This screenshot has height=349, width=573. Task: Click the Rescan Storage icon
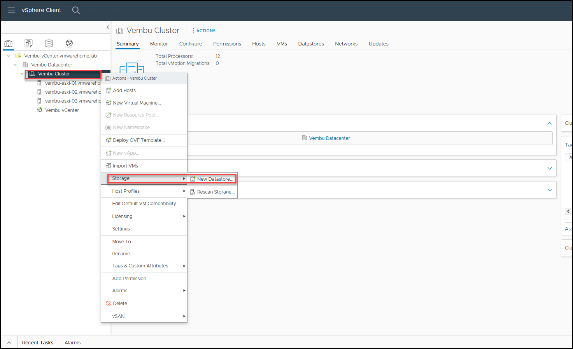pyautogui.click(x=193, y=192)
